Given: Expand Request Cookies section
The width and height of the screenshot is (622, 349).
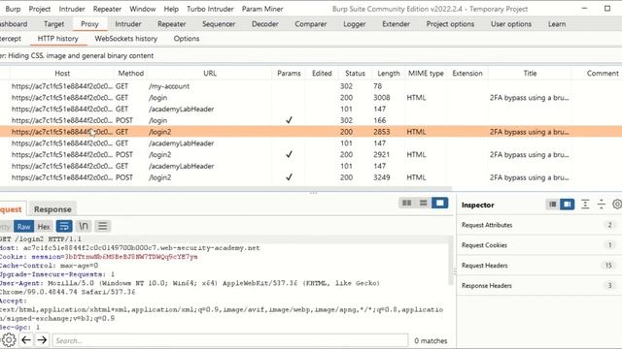Looking at the screenshot, I should click(538, 245).
